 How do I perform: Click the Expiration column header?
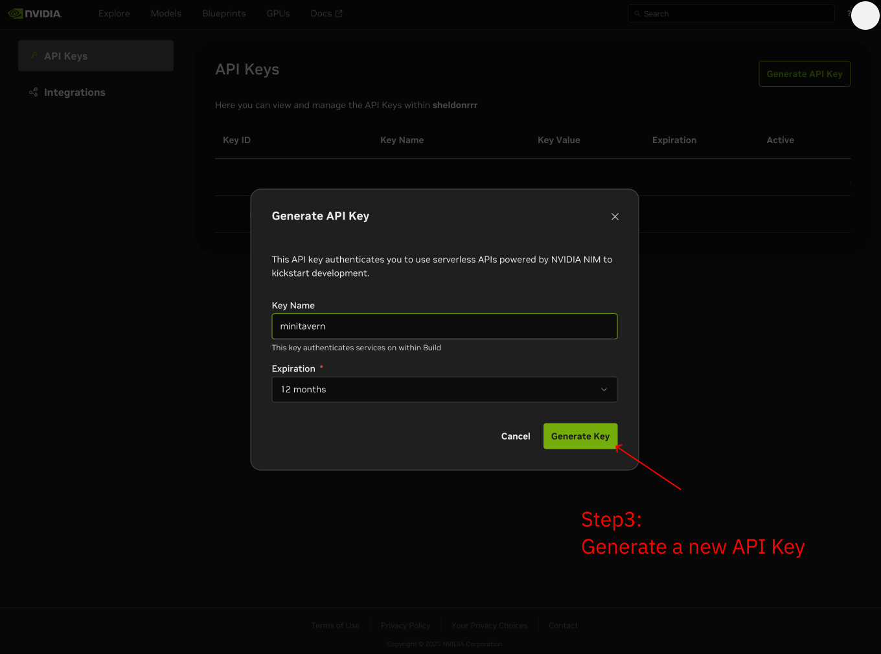674,140
